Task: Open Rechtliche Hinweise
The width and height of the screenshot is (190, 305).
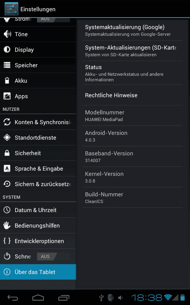Action: (x=132, y=95)
